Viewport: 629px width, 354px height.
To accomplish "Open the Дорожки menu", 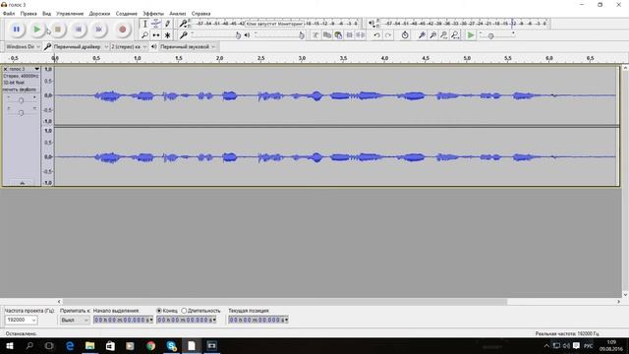I will point(99,14).
